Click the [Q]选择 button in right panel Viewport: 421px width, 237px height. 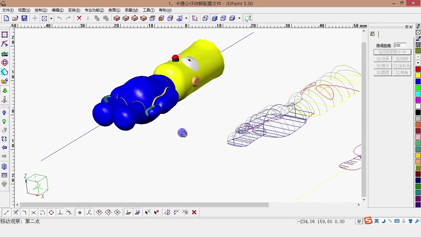coord(382,59)
